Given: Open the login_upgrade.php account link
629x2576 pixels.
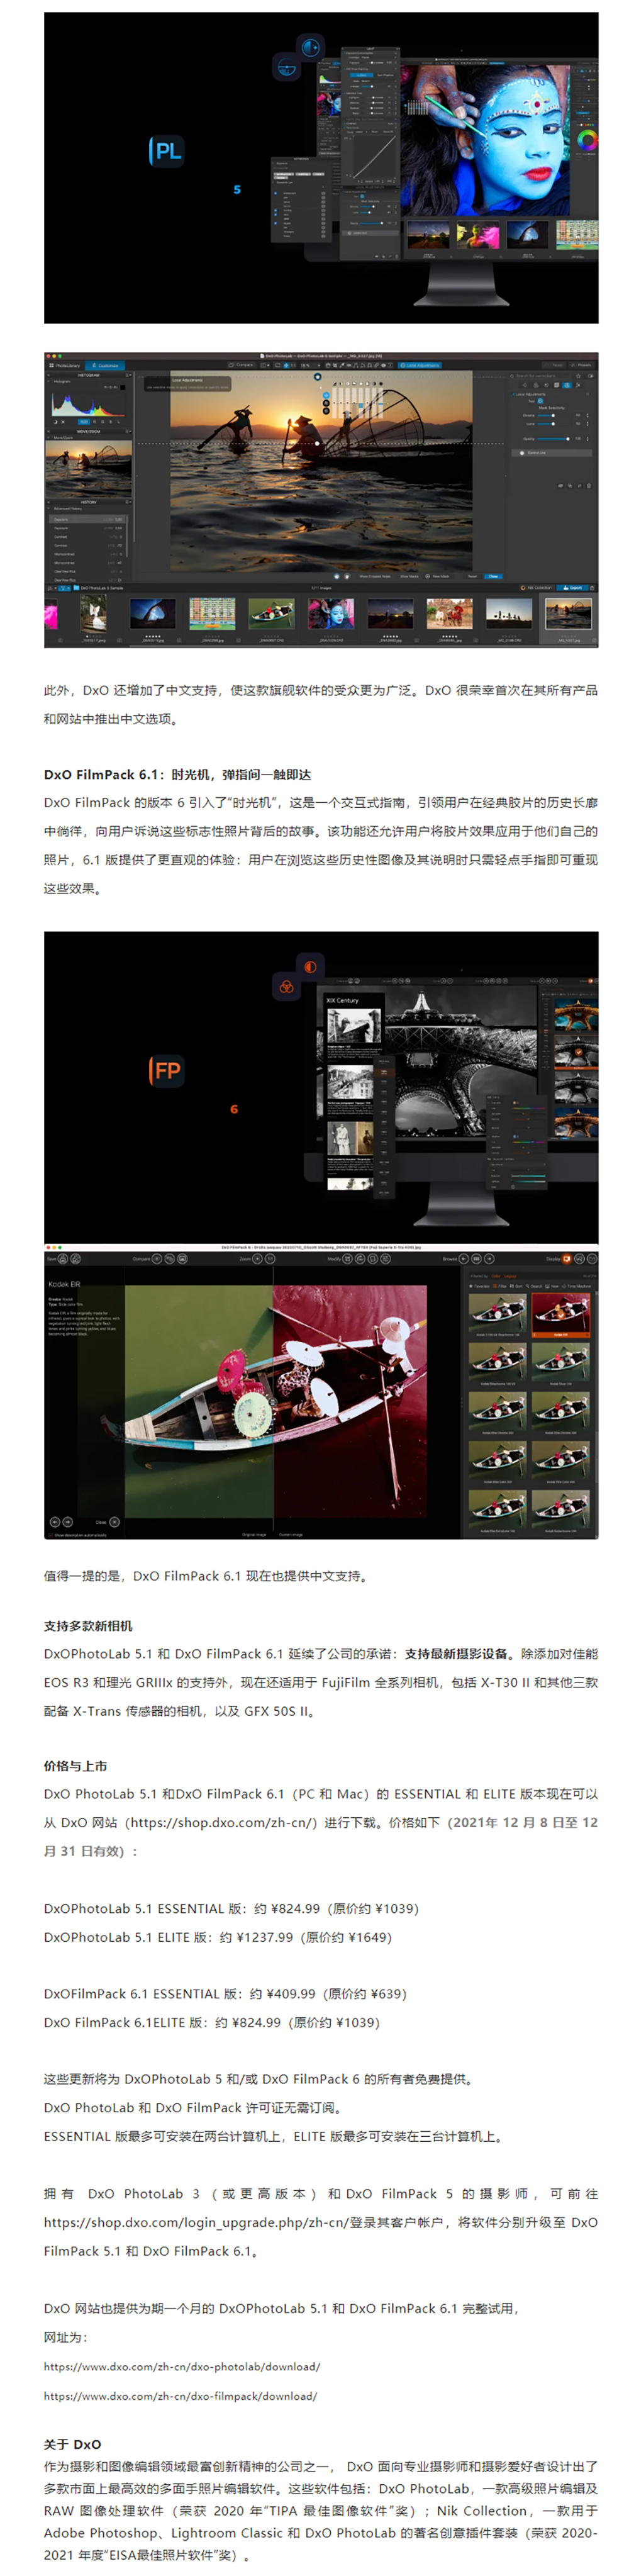Looking at the screenshot, I should 196,2222.
